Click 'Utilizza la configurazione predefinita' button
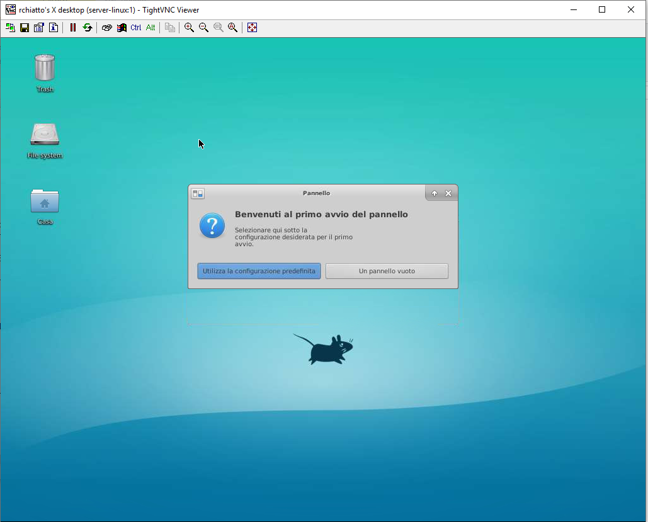 (x=259, y=271)
